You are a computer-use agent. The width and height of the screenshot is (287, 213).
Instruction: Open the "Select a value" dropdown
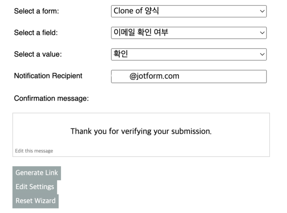189,54
